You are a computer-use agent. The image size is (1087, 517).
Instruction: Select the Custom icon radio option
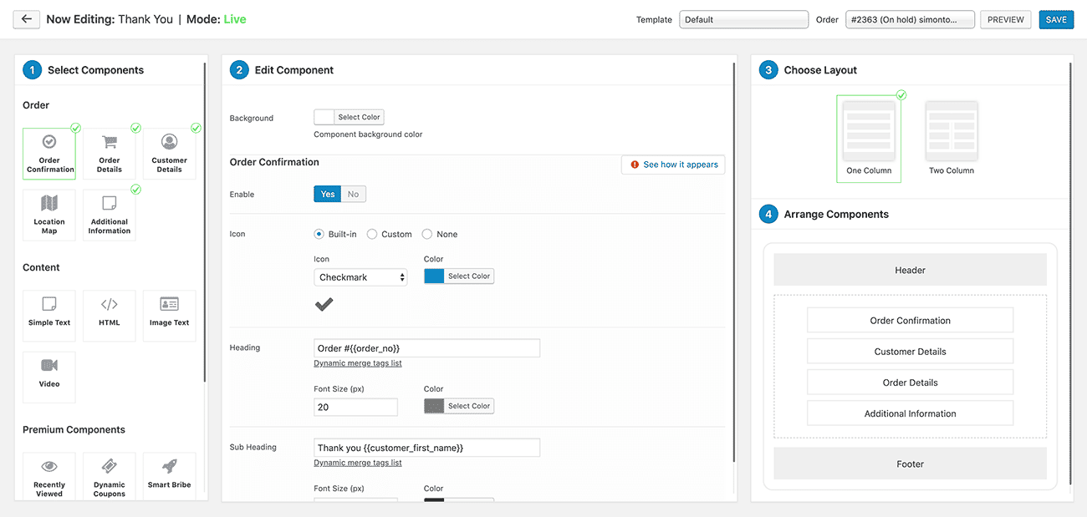372,235
